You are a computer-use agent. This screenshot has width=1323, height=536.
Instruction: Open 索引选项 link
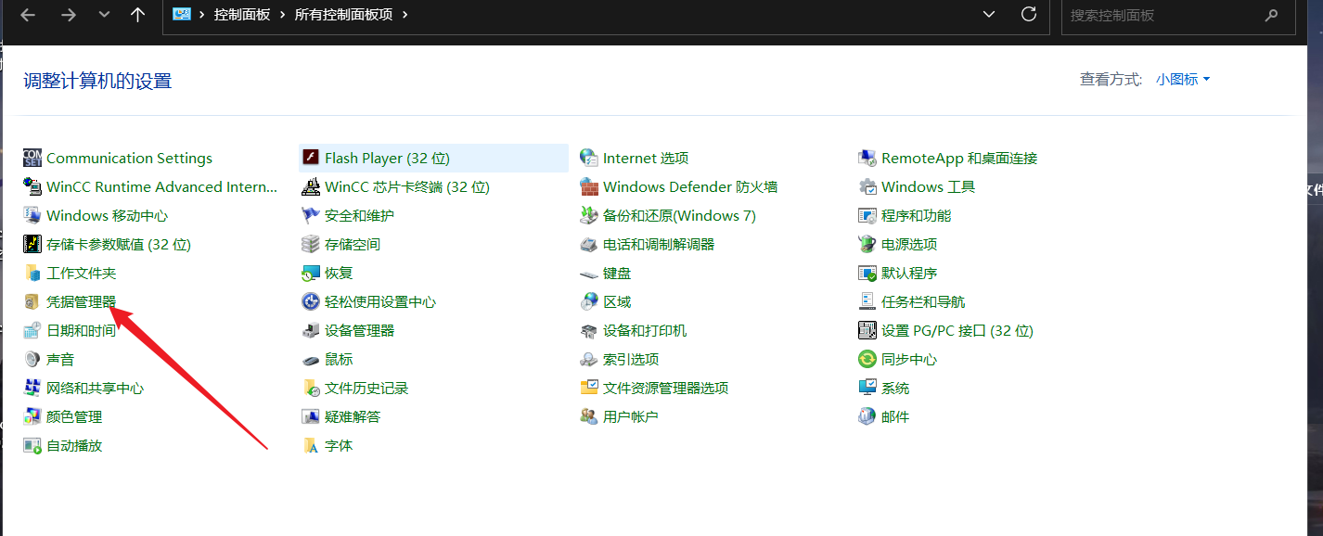631,359
